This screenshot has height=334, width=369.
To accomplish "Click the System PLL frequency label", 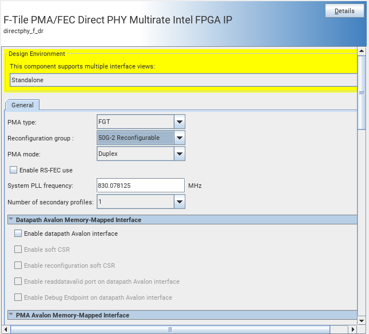I will 40,186.
